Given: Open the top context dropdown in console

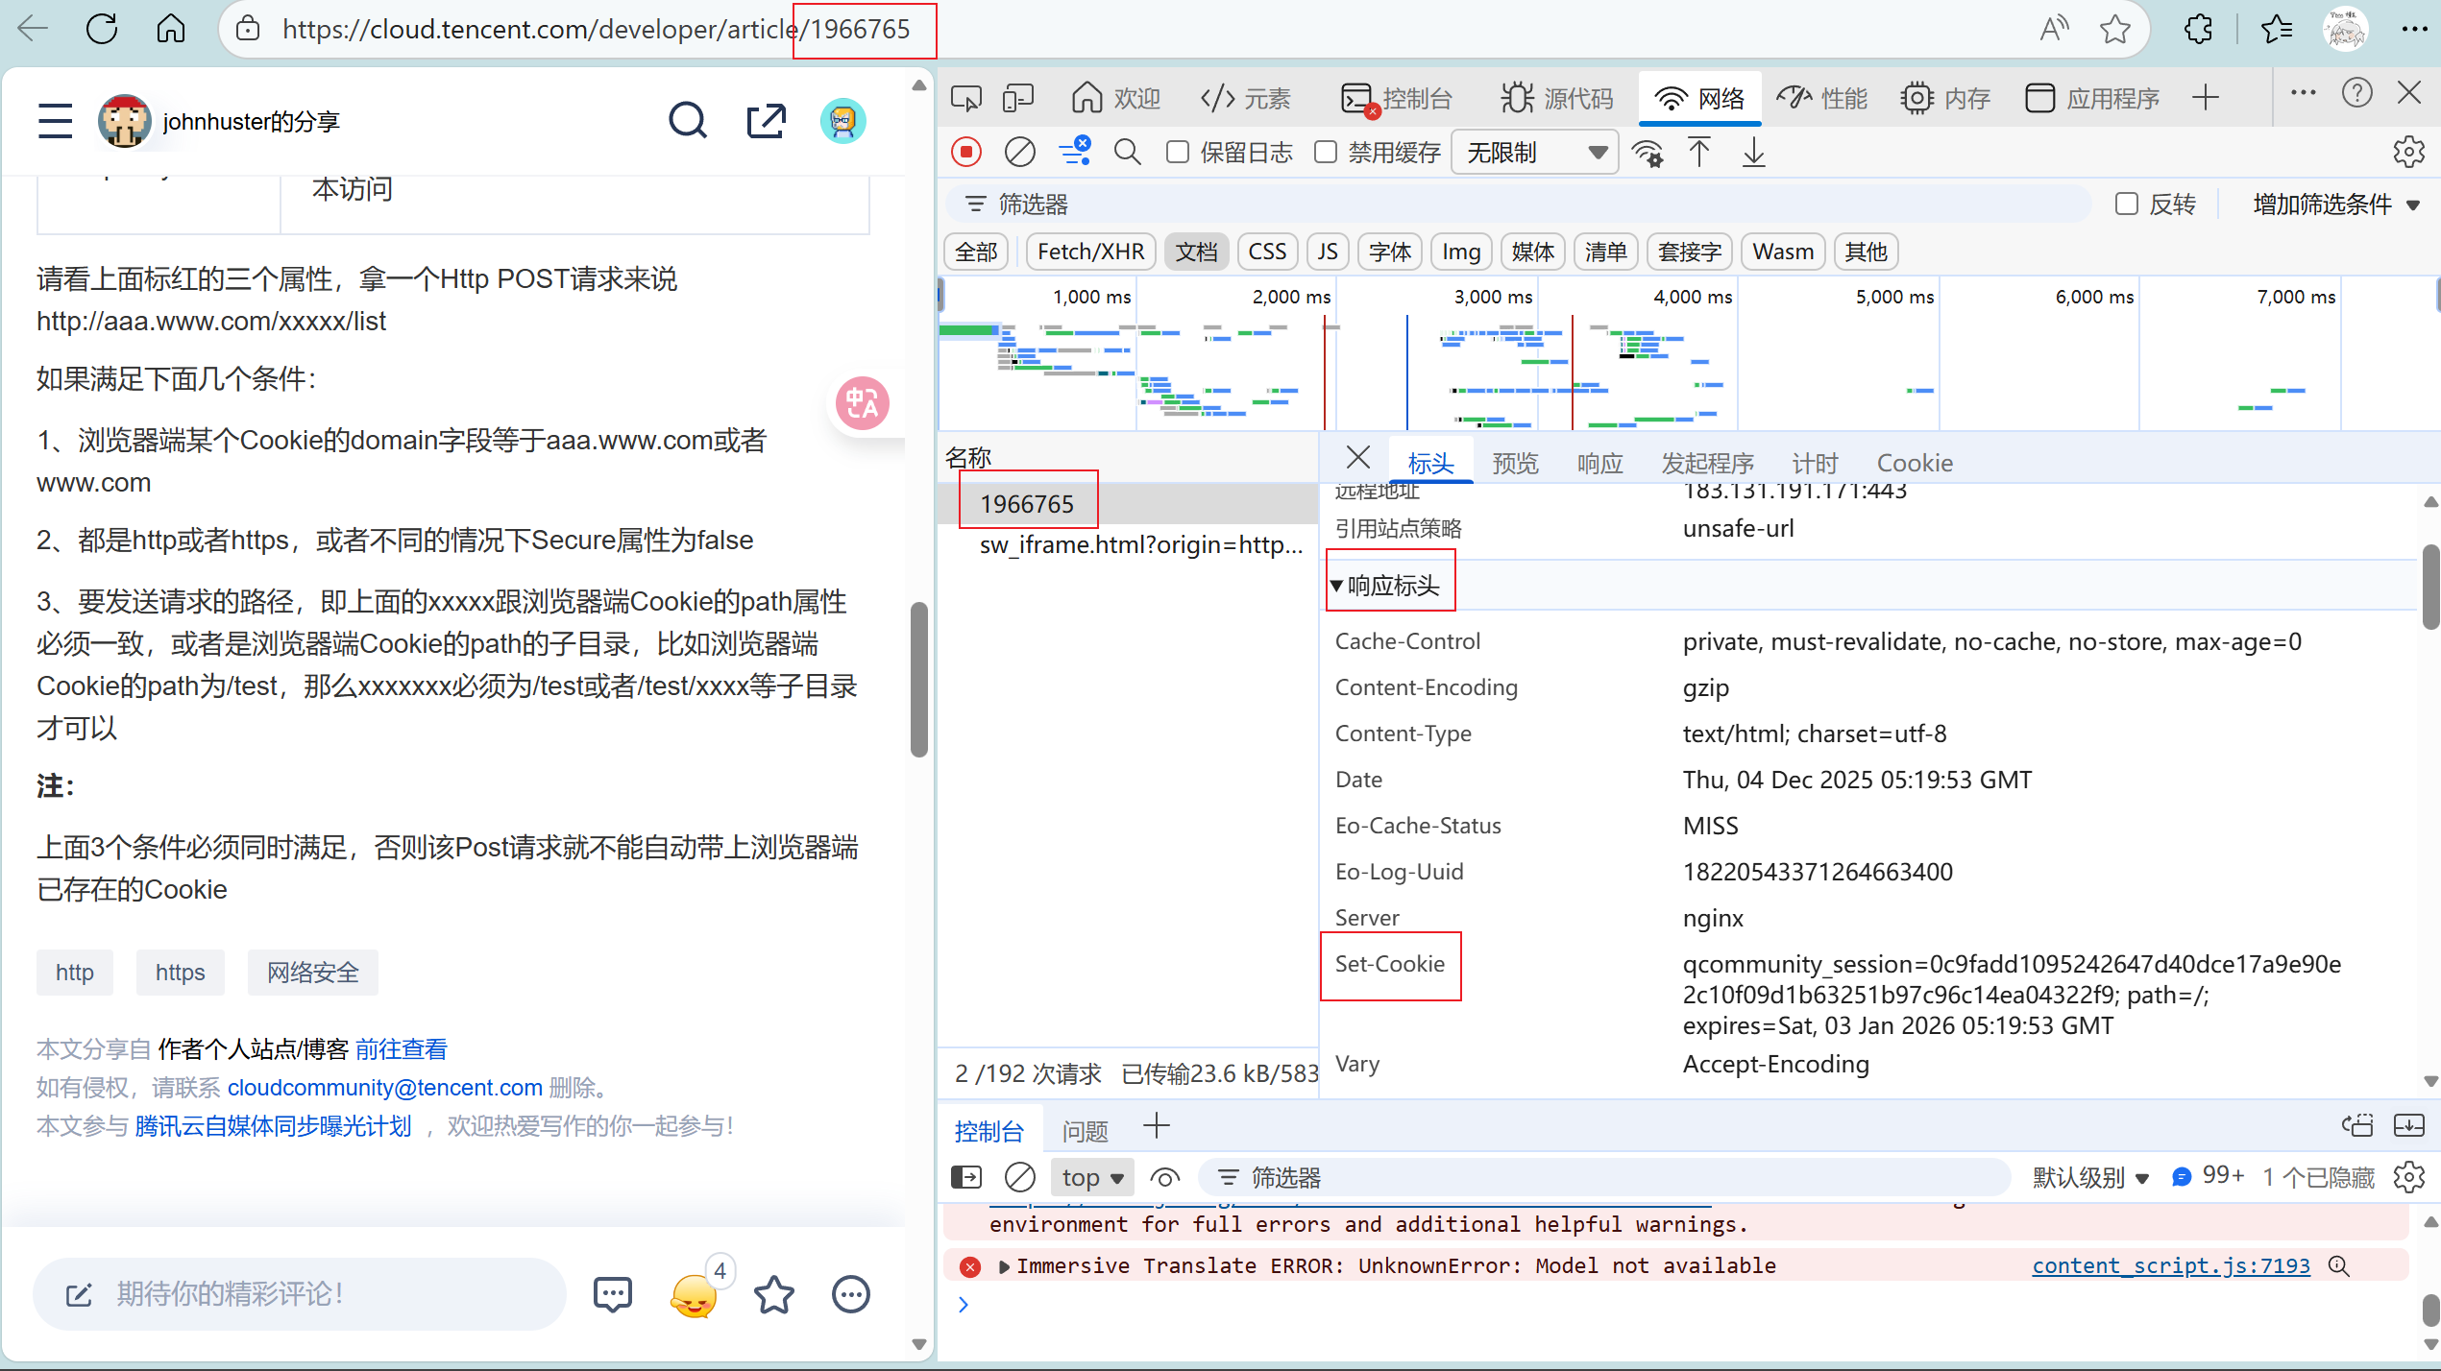Looking at the screenshot, I should click(x=1092, y=1178).
